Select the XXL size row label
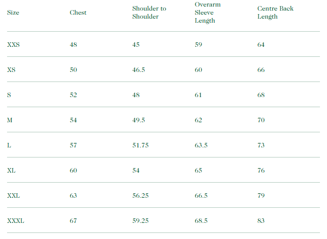327x239 pixels. coord(14,196)
